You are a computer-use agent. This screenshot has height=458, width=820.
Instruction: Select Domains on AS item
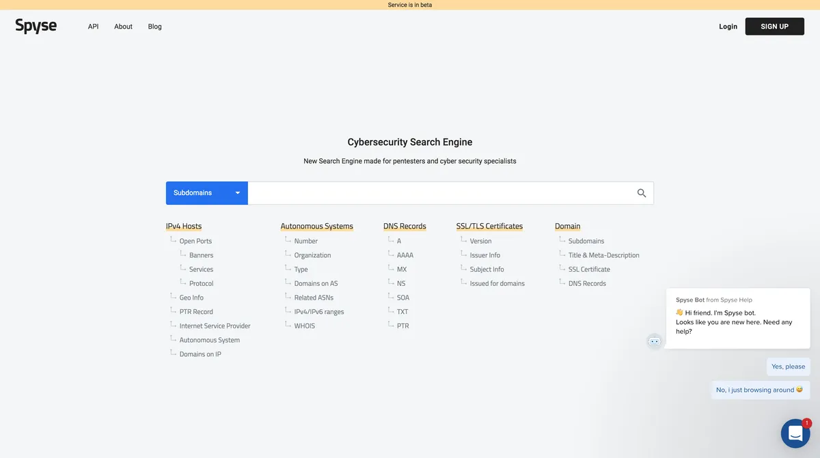click(x=316, y=283)
